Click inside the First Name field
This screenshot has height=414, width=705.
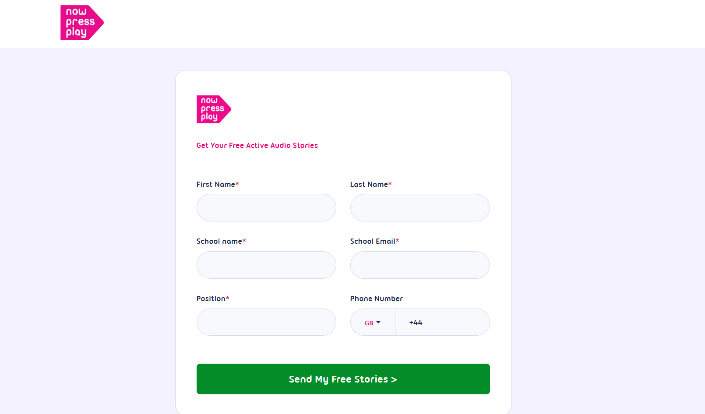point(266,207)
